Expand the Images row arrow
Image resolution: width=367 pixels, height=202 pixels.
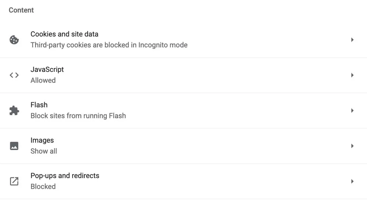point(352,146)
